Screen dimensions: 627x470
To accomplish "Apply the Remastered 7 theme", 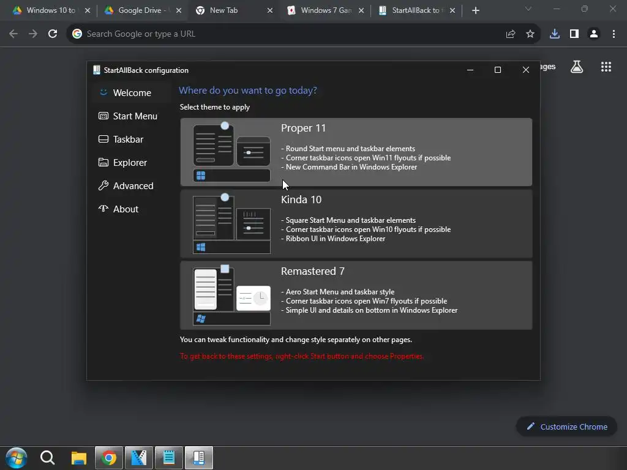I will pyautogui.click(x=356, y=295).
